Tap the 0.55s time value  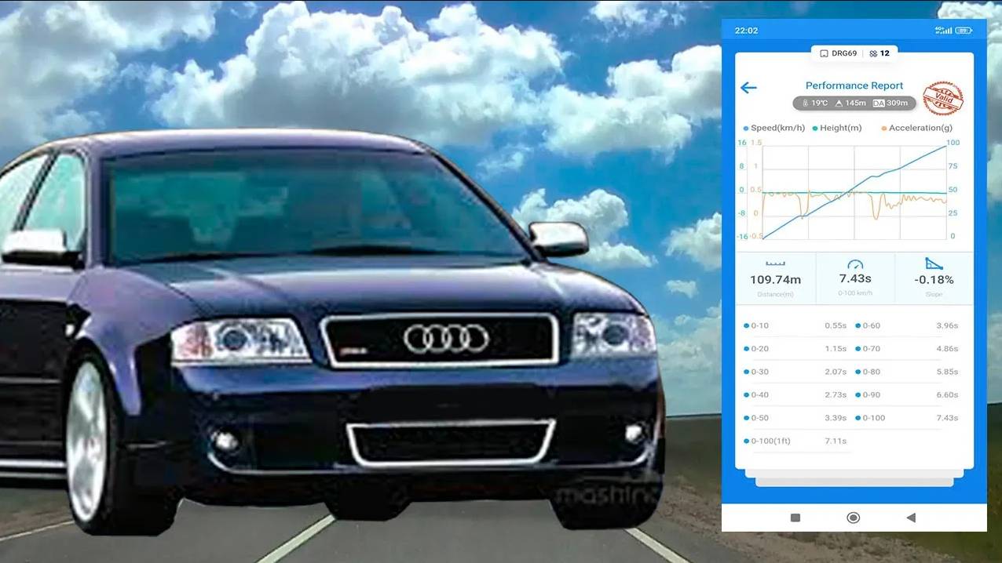coord(836,325)
